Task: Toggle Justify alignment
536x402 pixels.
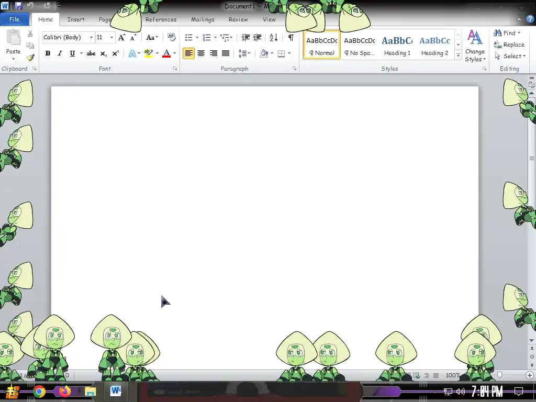Action: tap(226, 53)
